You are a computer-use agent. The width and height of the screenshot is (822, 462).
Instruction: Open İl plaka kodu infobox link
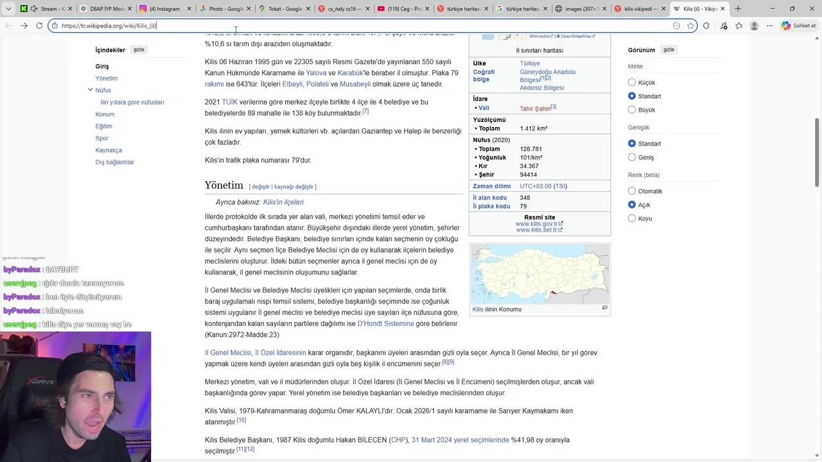491,207
